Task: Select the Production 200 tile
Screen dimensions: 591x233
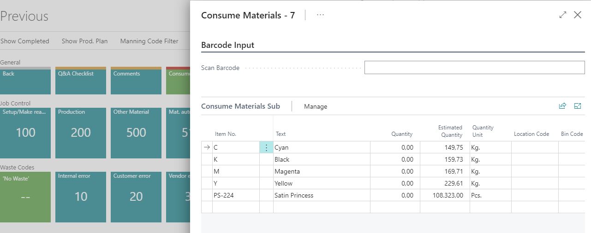Action: (x=81, y=133)
